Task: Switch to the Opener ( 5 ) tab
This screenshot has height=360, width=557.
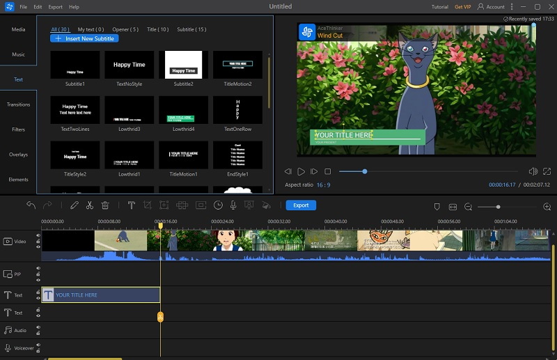Action: coord(125,29)
